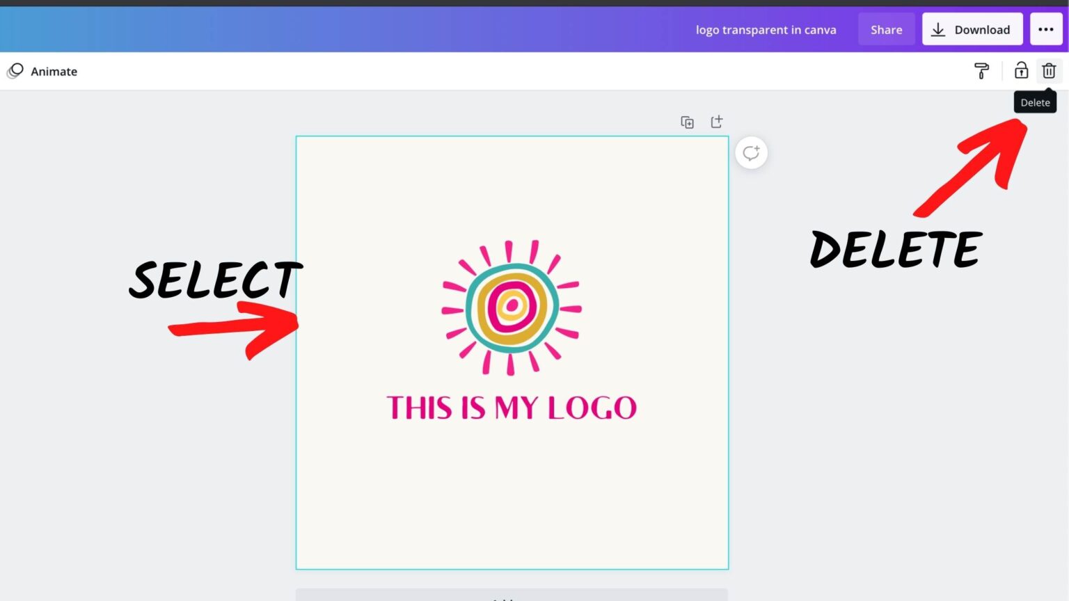Click the download arrow icon beside Download
Image resolution: width=1069 pixels, height=601 pixels.
[x=939, y=29]
